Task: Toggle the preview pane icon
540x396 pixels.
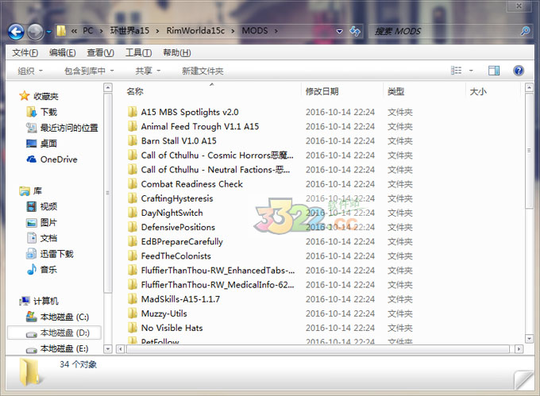Action: [494, 71]
